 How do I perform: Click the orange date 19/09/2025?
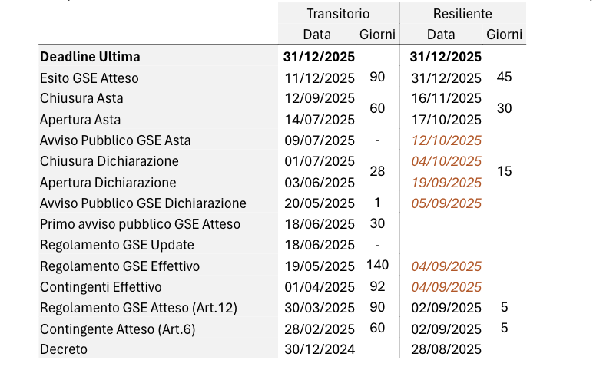pyautogui.click(x=446, y=183)
